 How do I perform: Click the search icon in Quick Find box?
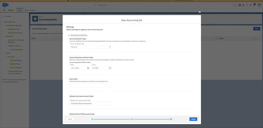click(4, 16)
